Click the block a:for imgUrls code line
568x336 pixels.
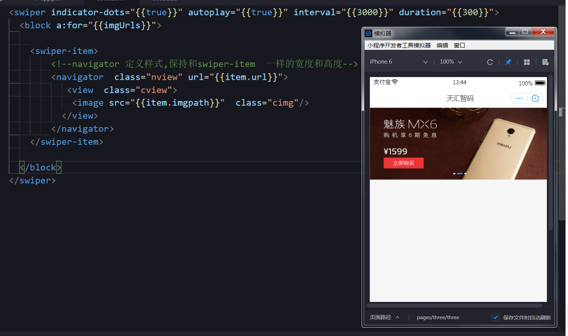91,25
